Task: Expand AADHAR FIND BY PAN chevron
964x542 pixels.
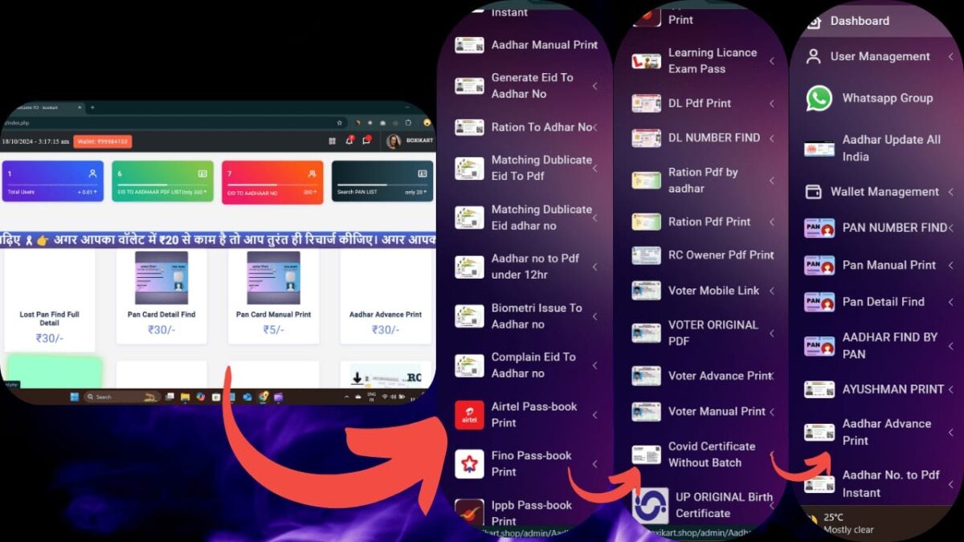Action: 951,346
